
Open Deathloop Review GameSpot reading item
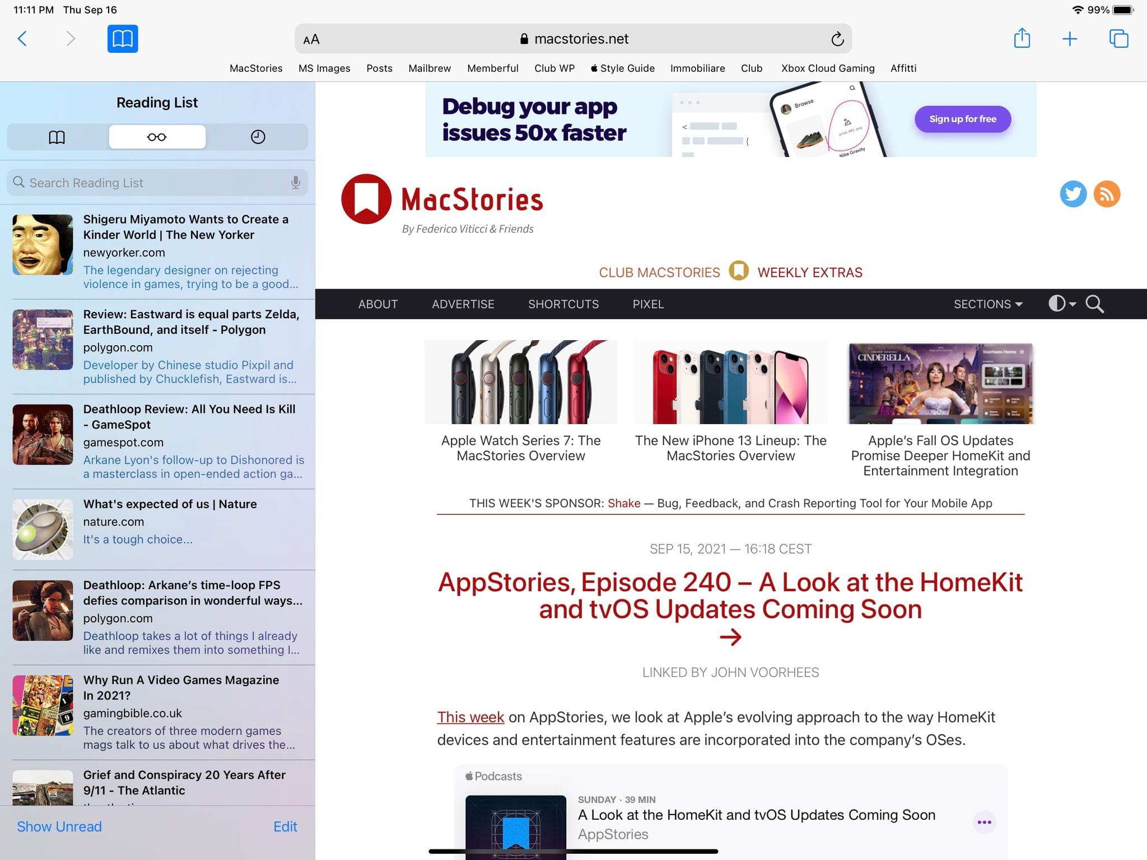(x=157, y=441)
